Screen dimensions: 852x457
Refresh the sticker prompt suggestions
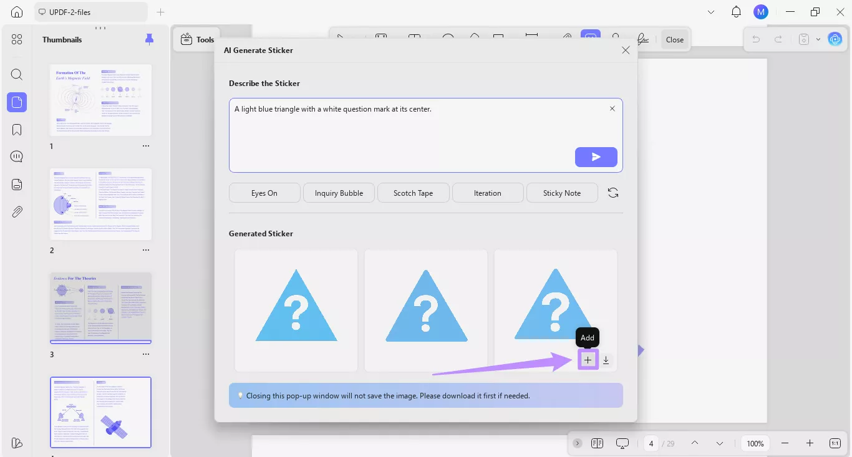pyautogui.click(x=613, y=193)
